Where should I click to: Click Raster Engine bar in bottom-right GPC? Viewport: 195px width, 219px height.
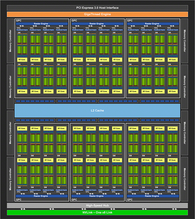[x=153, y=196]
